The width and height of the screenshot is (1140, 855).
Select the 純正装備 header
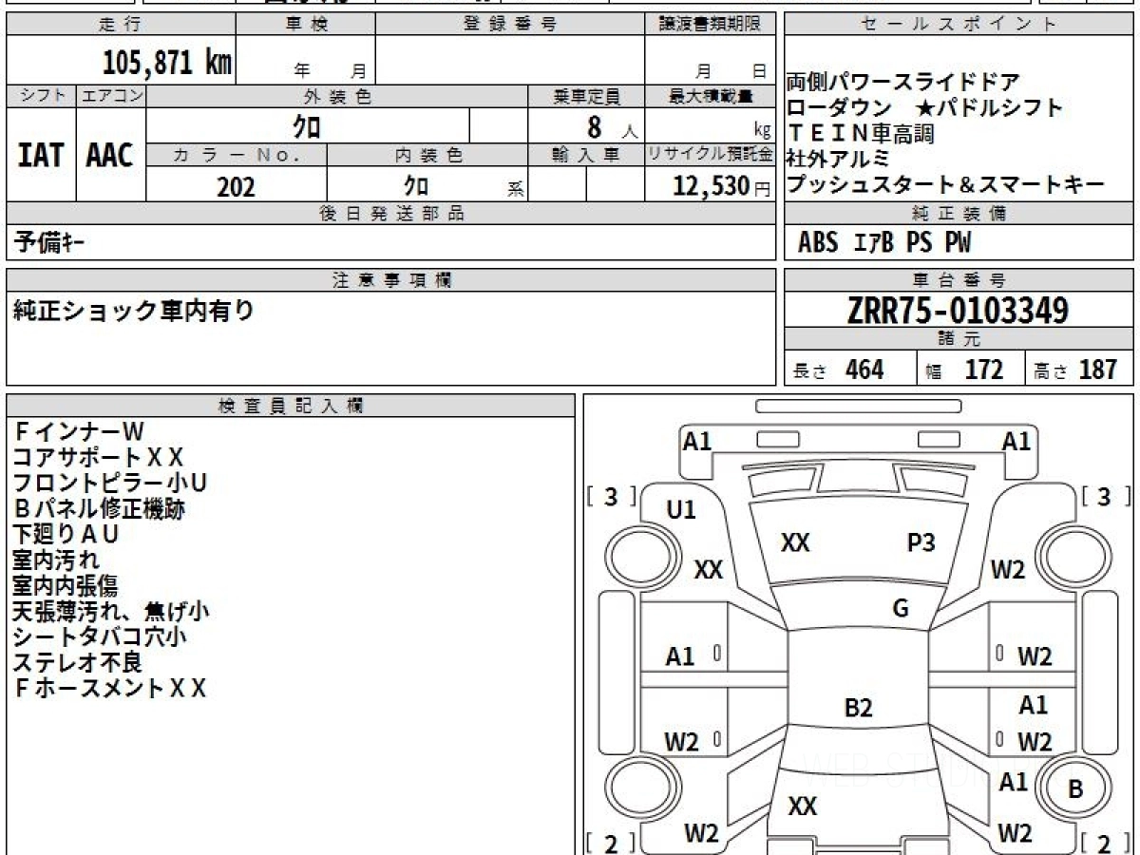point(959,214)
